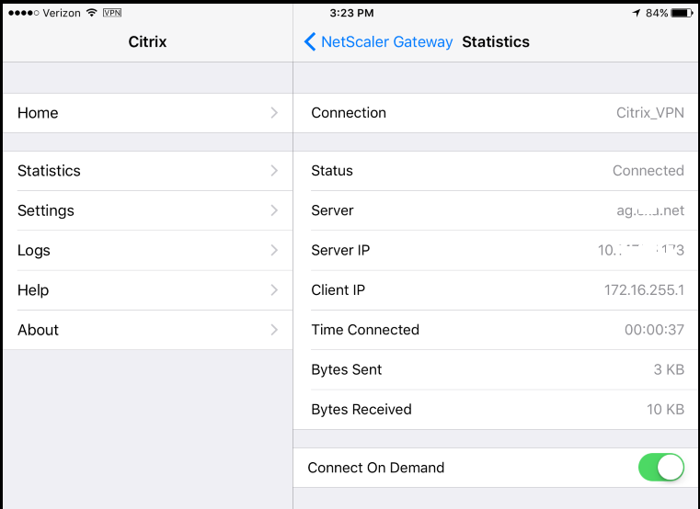Go back to NetScaler Gateway

click(386, 41)
